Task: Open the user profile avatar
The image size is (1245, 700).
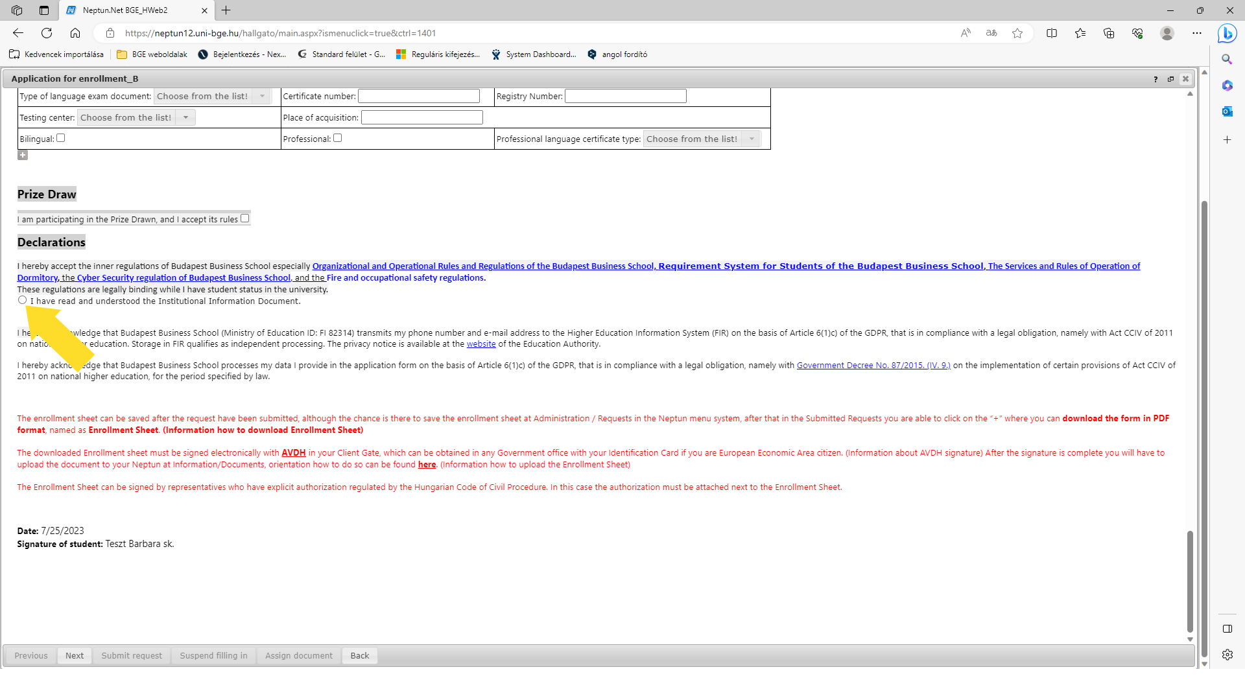Action: pyautogui.click(x=1167, y=33)
